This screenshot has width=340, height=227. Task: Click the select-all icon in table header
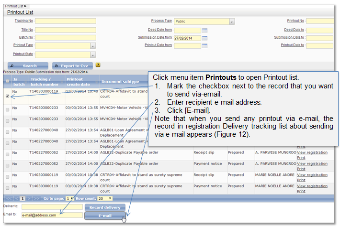(x=7, y=81)
